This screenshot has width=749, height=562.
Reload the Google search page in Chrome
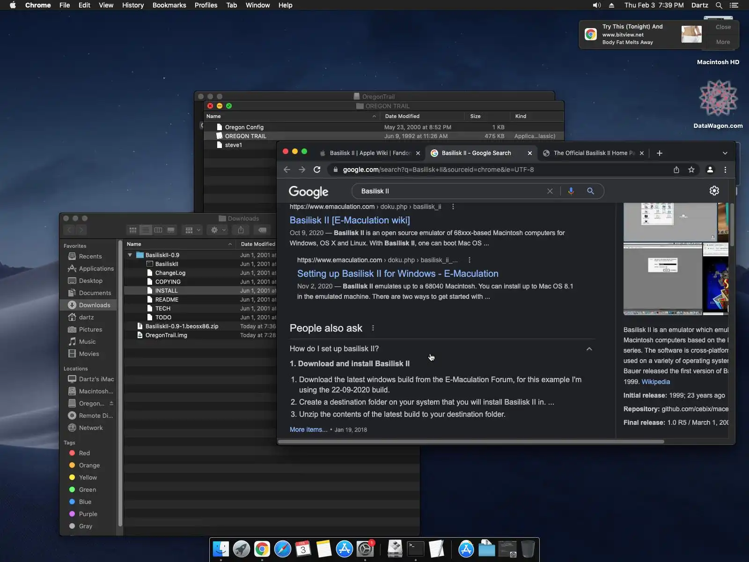point(317,170)
